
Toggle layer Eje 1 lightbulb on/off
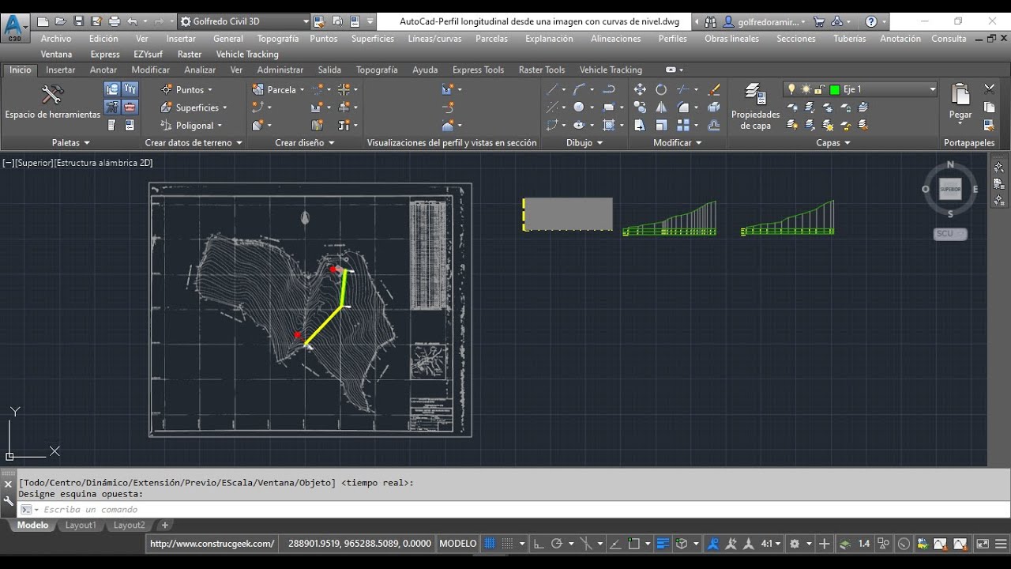coord(792,89)
